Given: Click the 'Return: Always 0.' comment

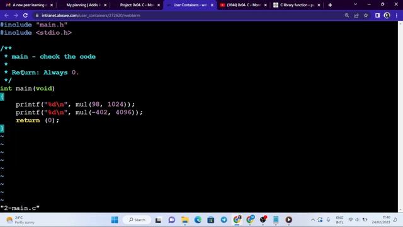Looking at the screenshot, I should pyautogui.click(x=45, y=73).
